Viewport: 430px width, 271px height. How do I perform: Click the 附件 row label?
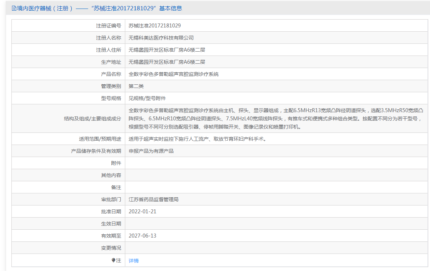pos(116,163)
